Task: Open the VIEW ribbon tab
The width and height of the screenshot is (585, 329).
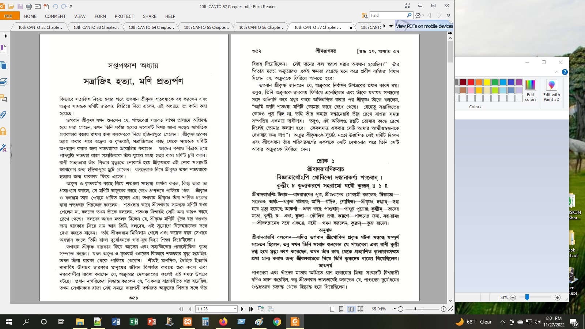Action: click(80, 16)
